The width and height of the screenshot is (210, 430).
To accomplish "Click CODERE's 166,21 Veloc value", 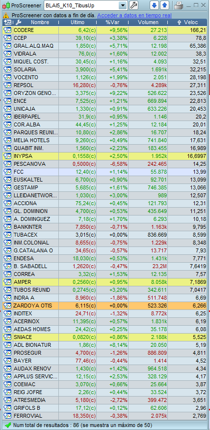I will (x=198, y=30).
